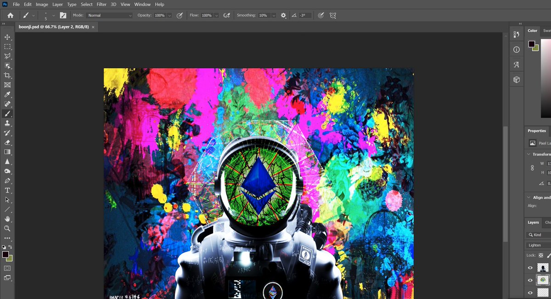Screen dimensions: 551x299
Task: Toggle pressure for brush size
Action: [321, 15]
